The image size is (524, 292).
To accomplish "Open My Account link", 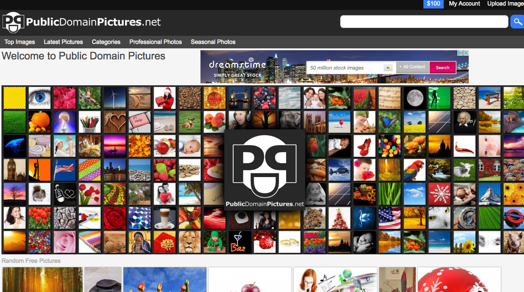I will pos(464,4).
